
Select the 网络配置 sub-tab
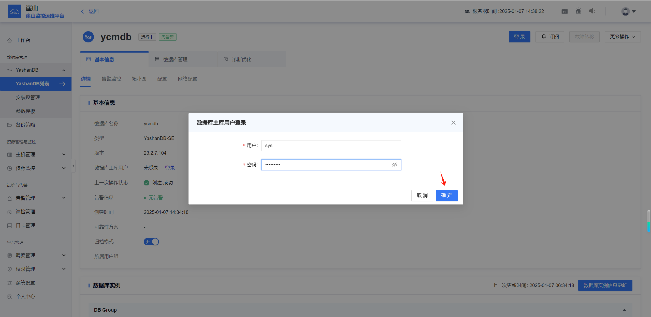pos(187,79)
